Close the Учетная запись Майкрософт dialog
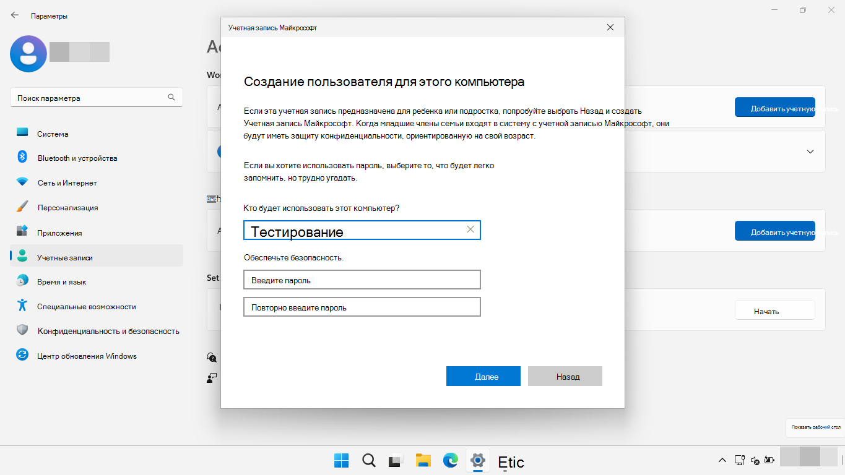 pos(610,27)
